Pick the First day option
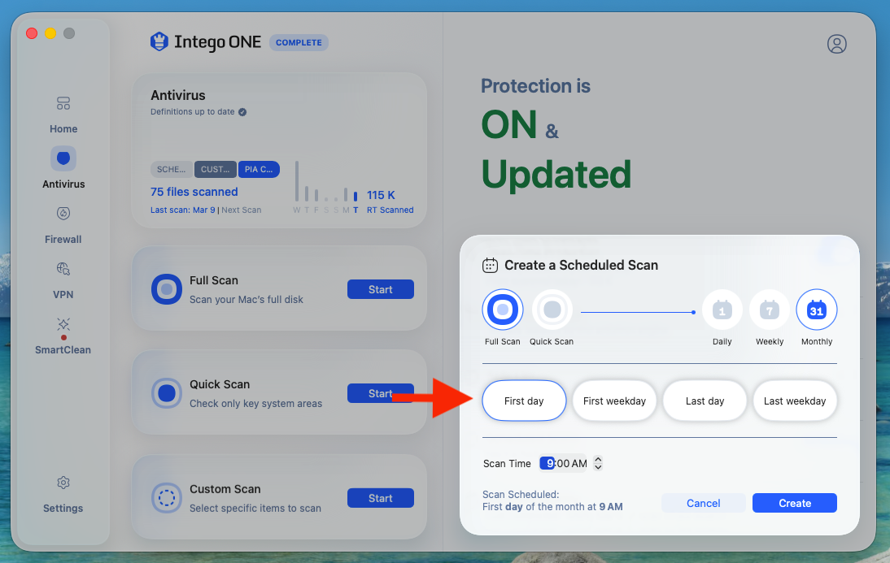Screen dimensions: 890x563 pos(524,401)
